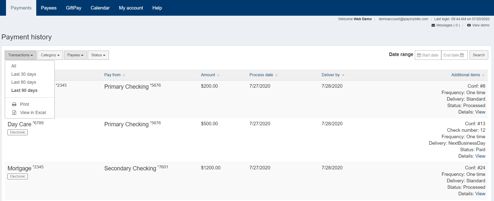This screenshot has width=494, height=201.
Task: Sort by the Amount column header
Action: tap(208, 75)
